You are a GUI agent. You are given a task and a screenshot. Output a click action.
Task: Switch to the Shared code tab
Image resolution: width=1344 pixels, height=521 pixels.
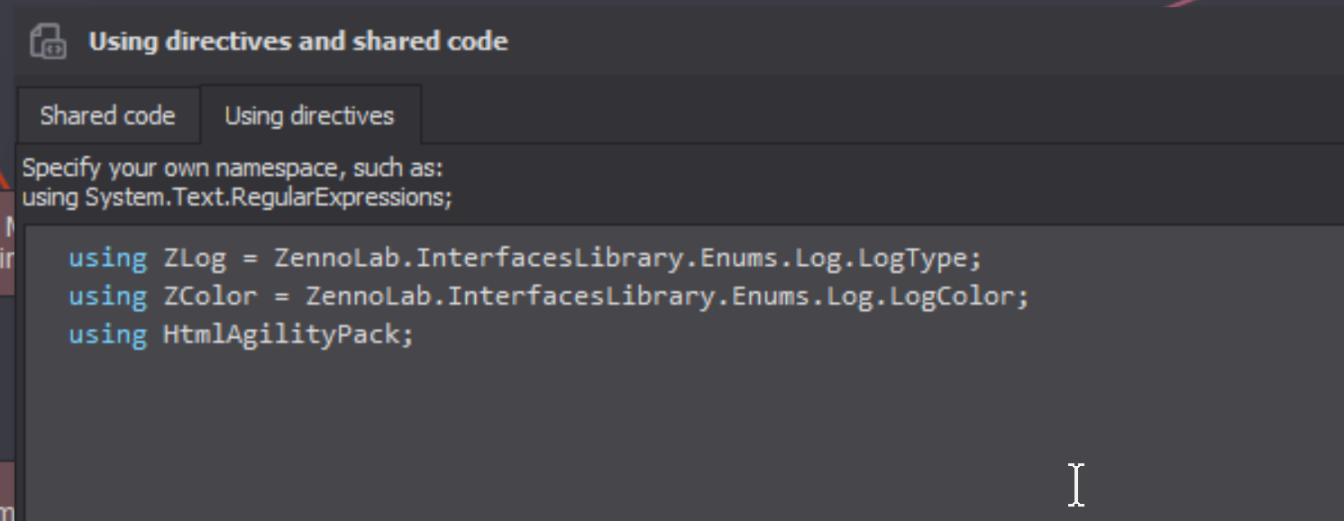[x=107, y=115]
